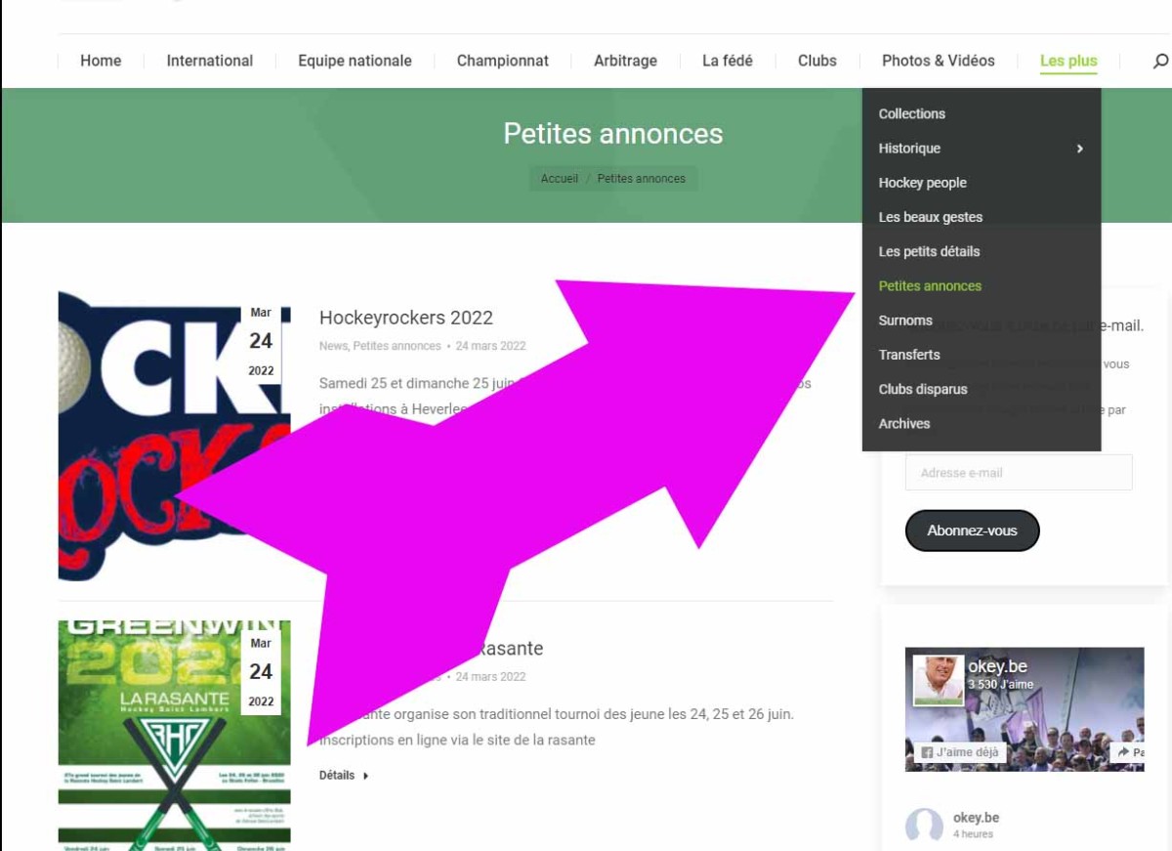Viewport: 1172px width, 851px height.
Task: Click Détails arrow under La Rasante
Action: 344,776
